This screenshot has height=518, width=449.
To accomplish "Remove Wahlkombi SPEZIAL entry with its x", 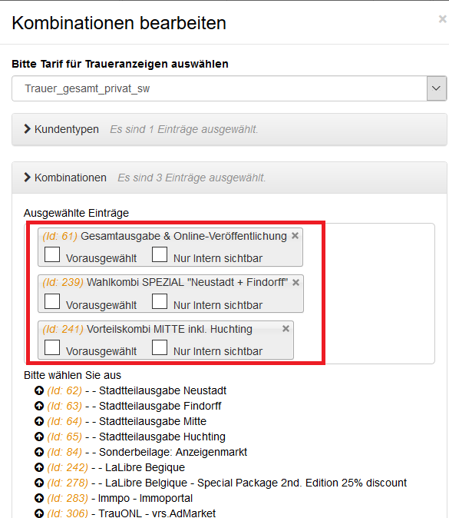I will click(295, 283).
